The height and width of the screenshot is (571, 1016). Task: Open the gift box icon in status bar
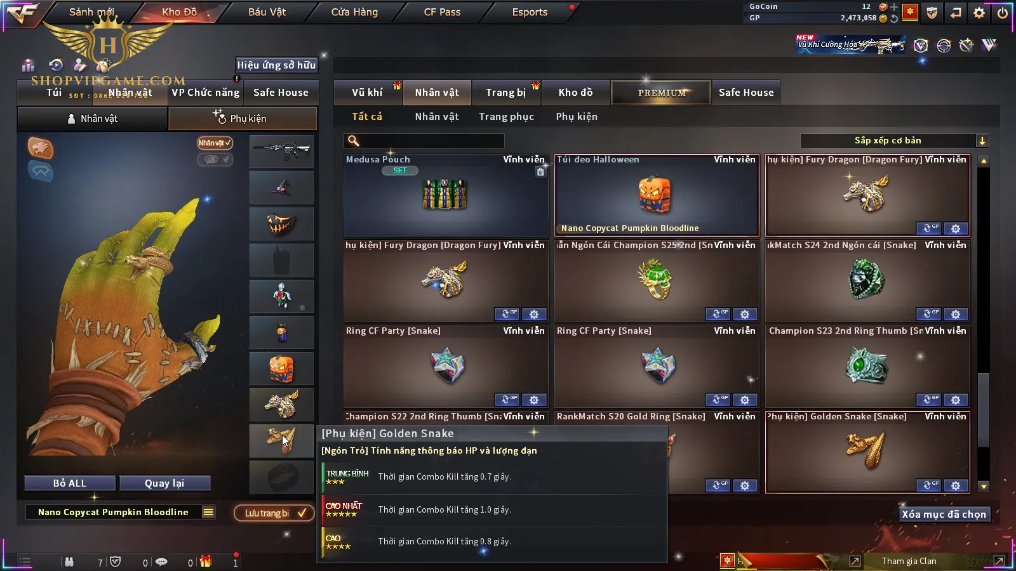[205, 561]
